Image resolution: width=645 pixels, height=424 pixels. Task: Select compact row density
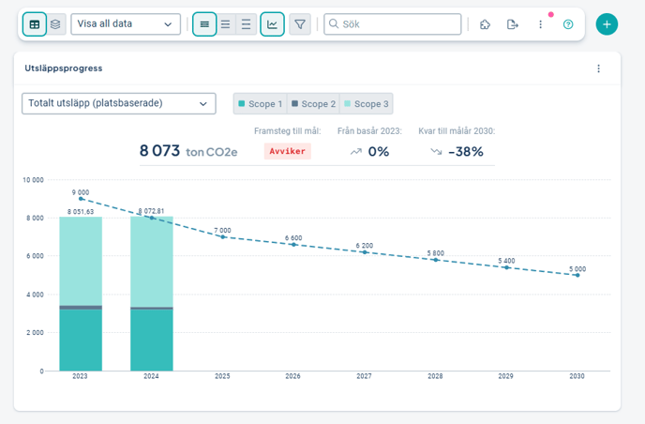click(204, 24)
